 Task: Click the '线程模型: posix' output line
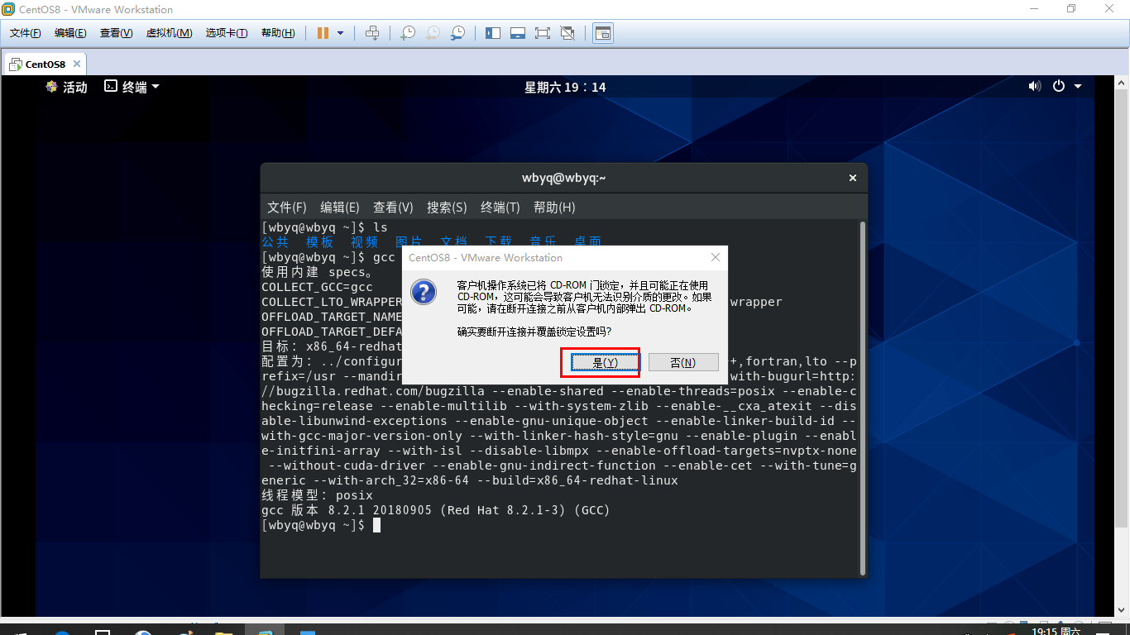tap(317, 495)
